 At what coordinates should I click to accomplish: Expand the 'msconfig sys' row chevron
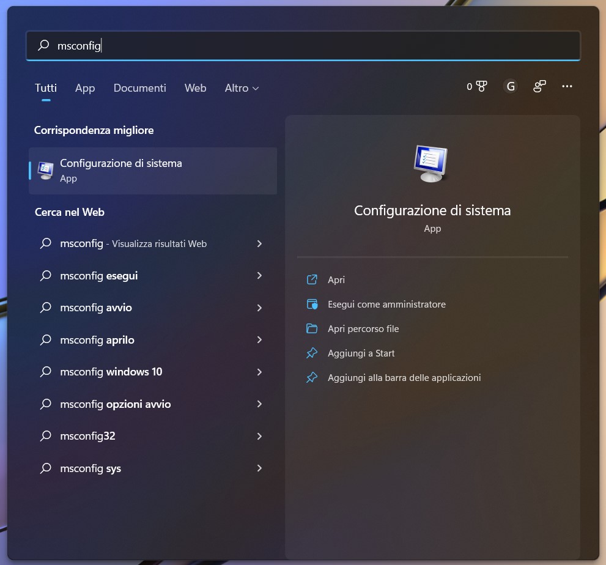point(259,468)
